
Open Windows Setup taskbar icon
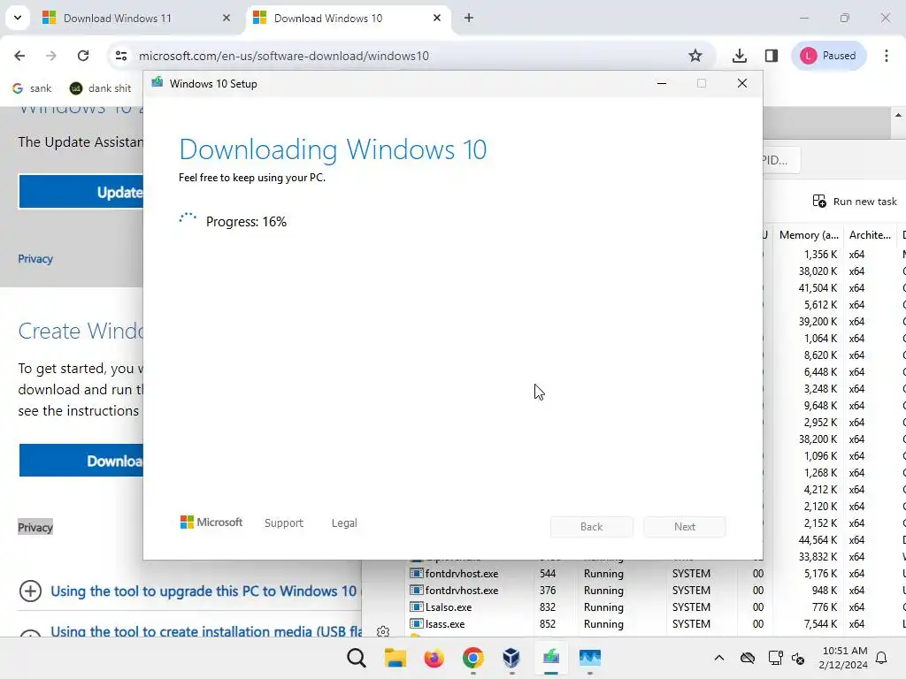(x=550, y=658)
